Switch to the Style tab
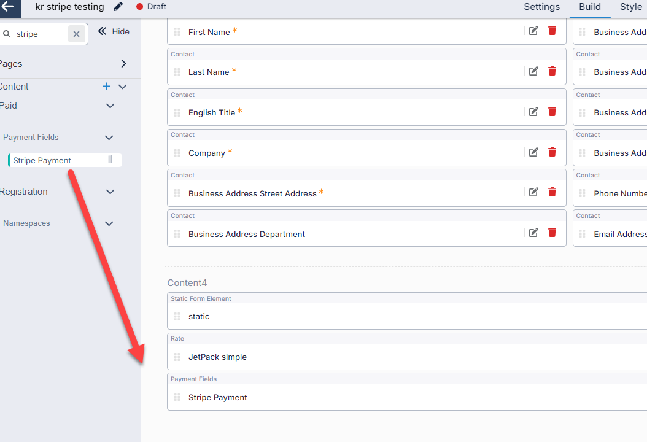 click(x=630, y=7)
